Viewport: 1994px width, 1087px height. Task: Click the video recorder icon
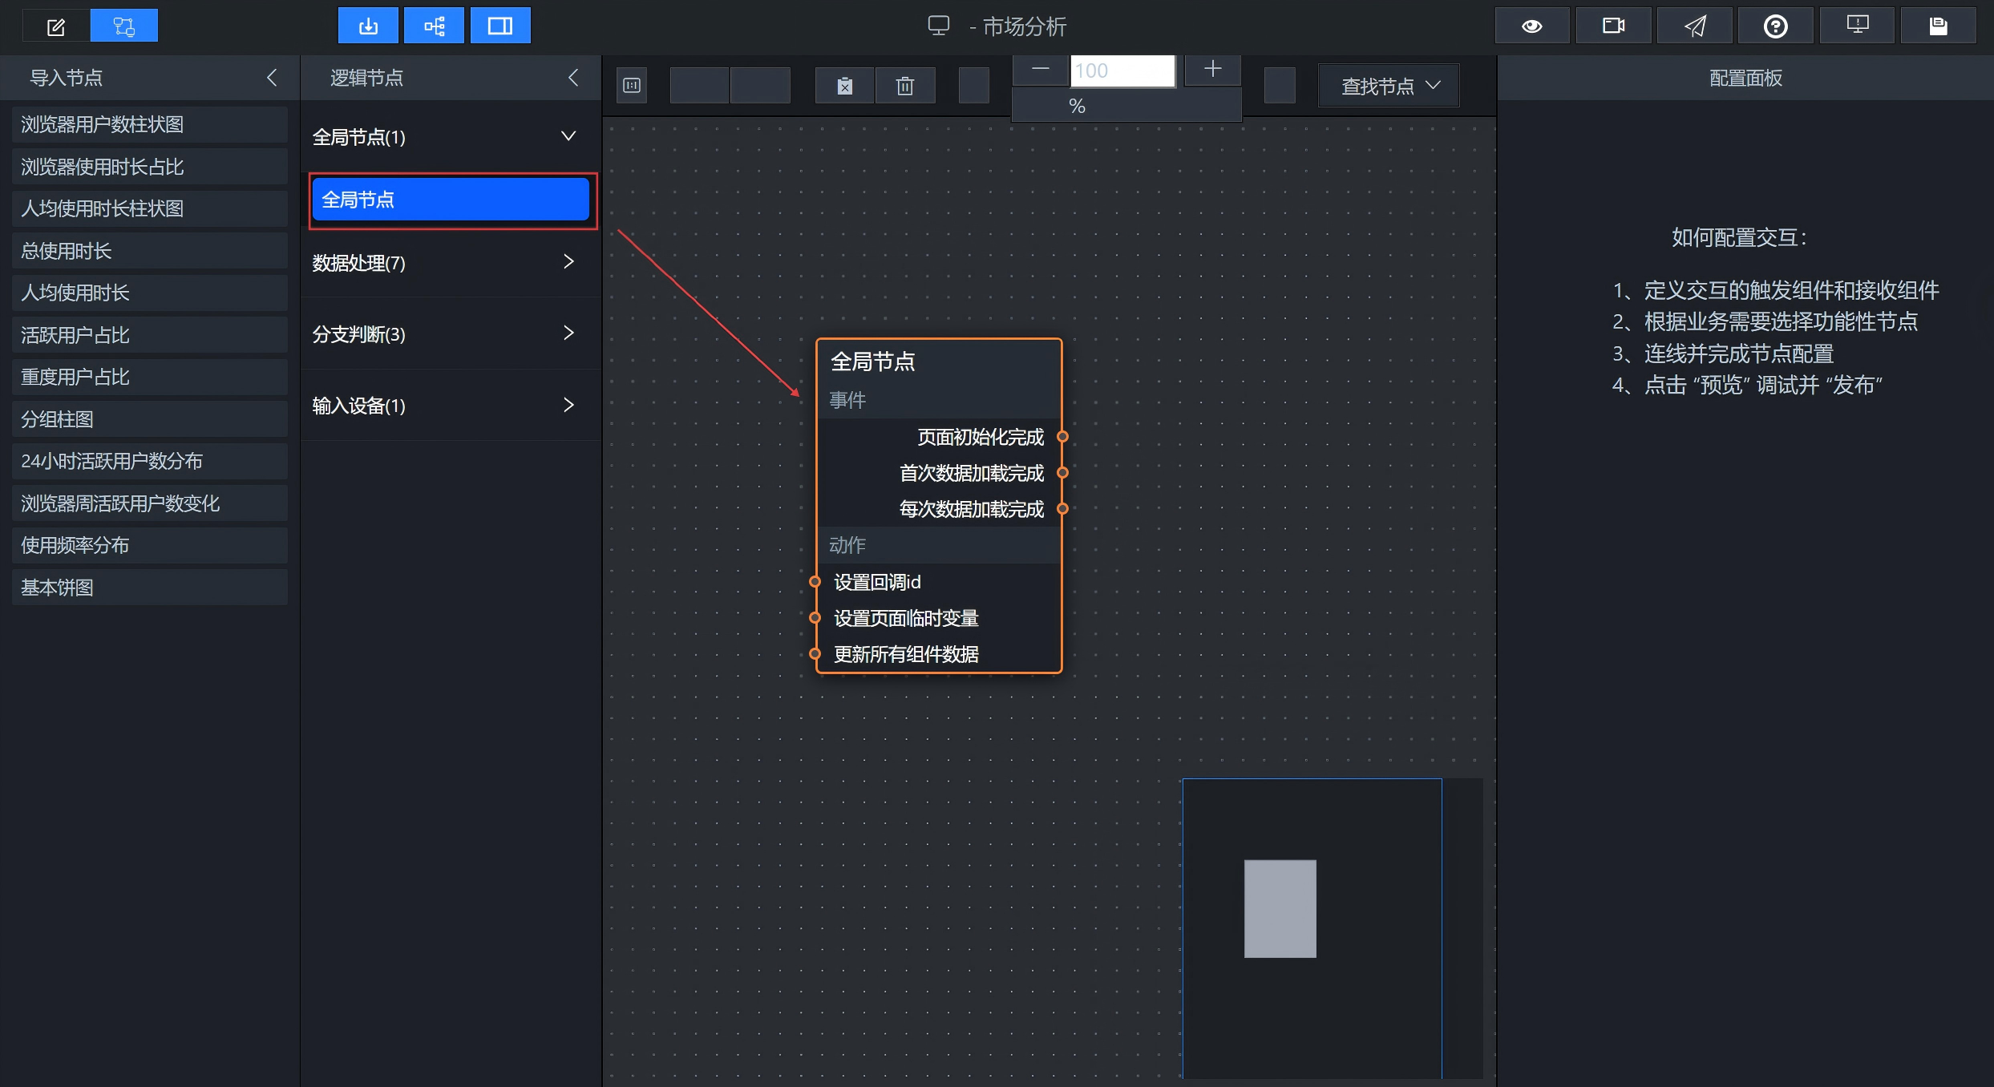(x=1613, y=26)
